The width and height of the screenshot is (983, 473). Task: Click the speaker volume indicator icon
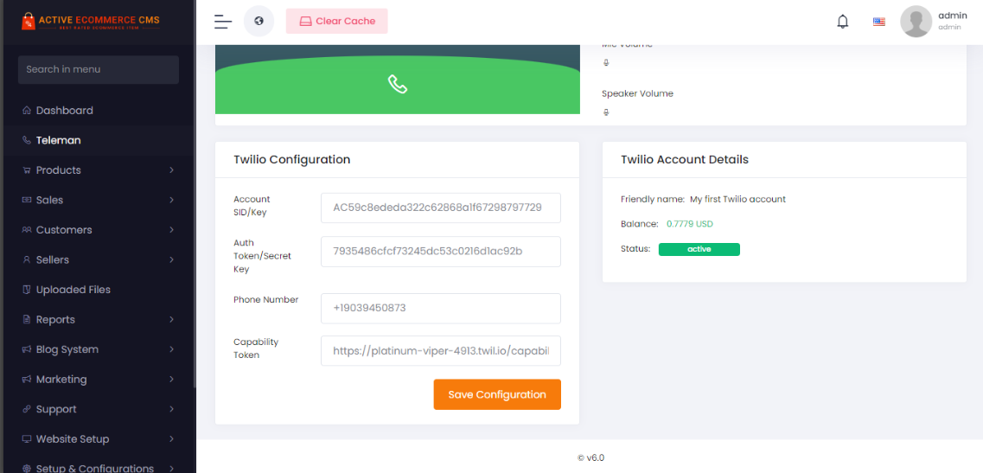click(606, 112)
